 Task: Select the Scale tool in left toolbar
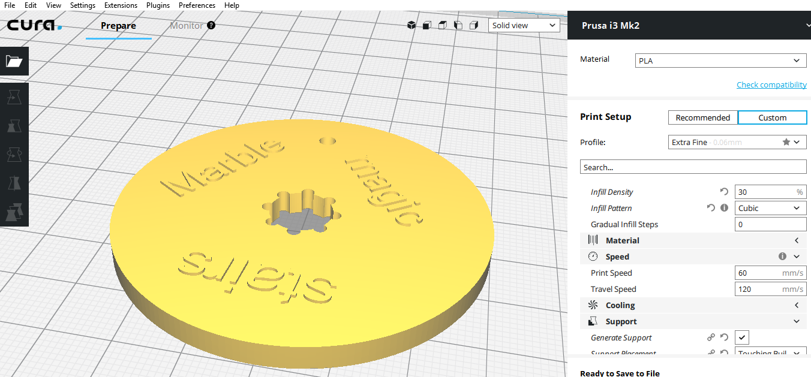(14, 125)
